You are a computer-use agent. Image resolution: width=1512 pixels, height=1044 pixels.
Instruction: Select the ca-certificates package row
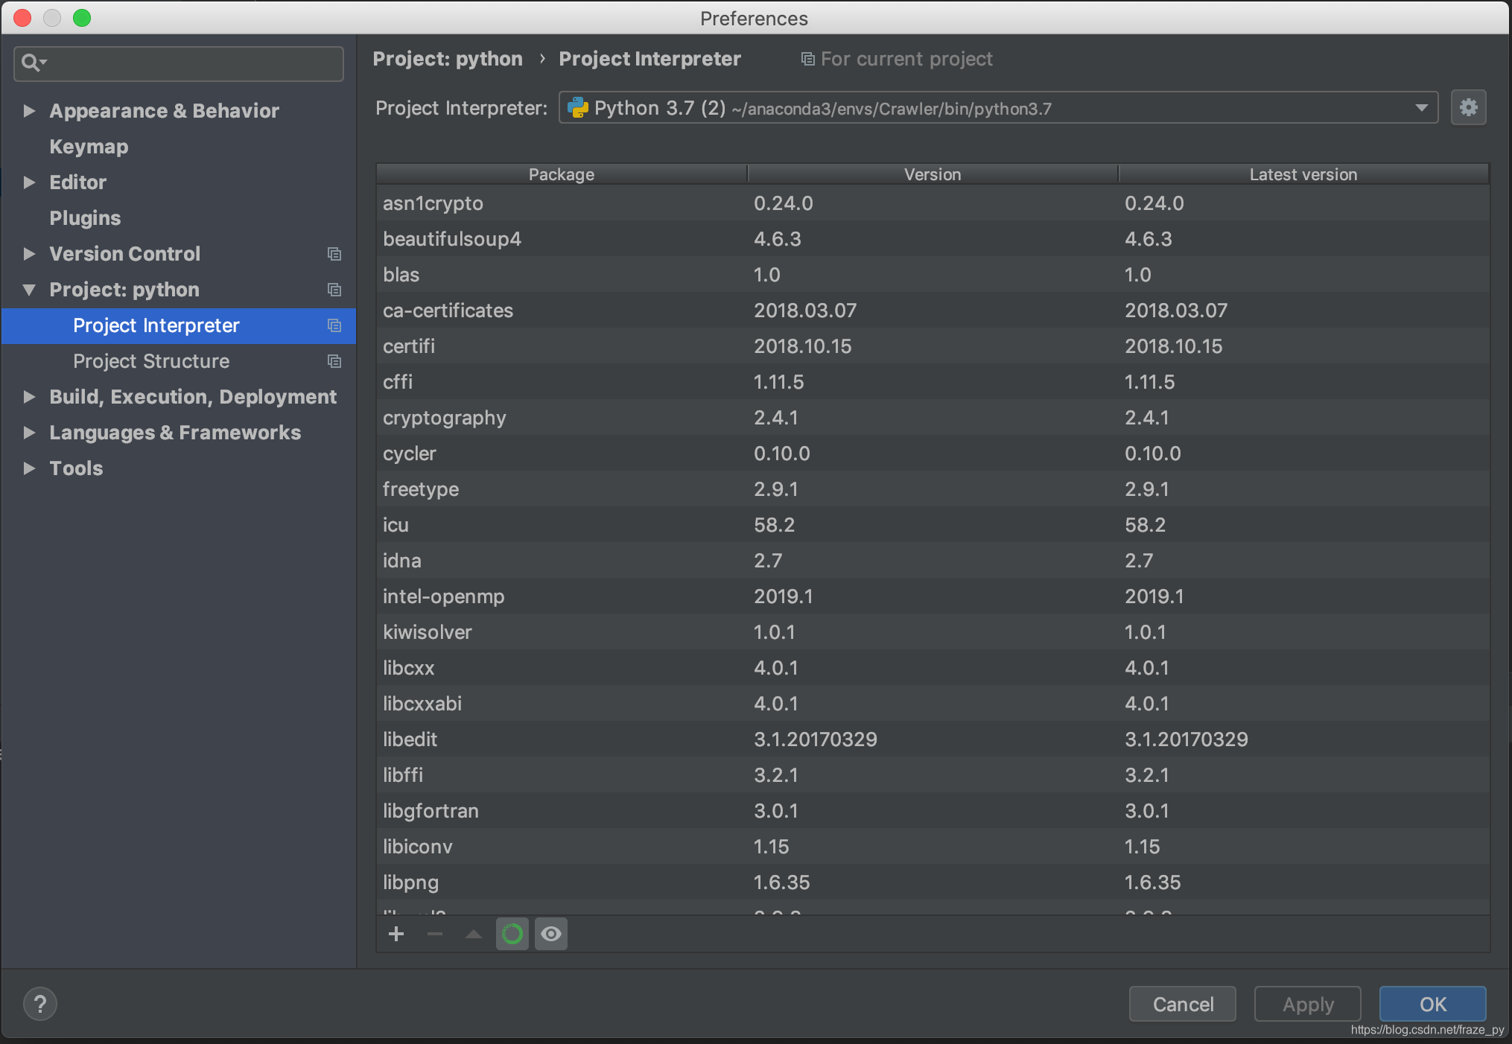[933, 311]
